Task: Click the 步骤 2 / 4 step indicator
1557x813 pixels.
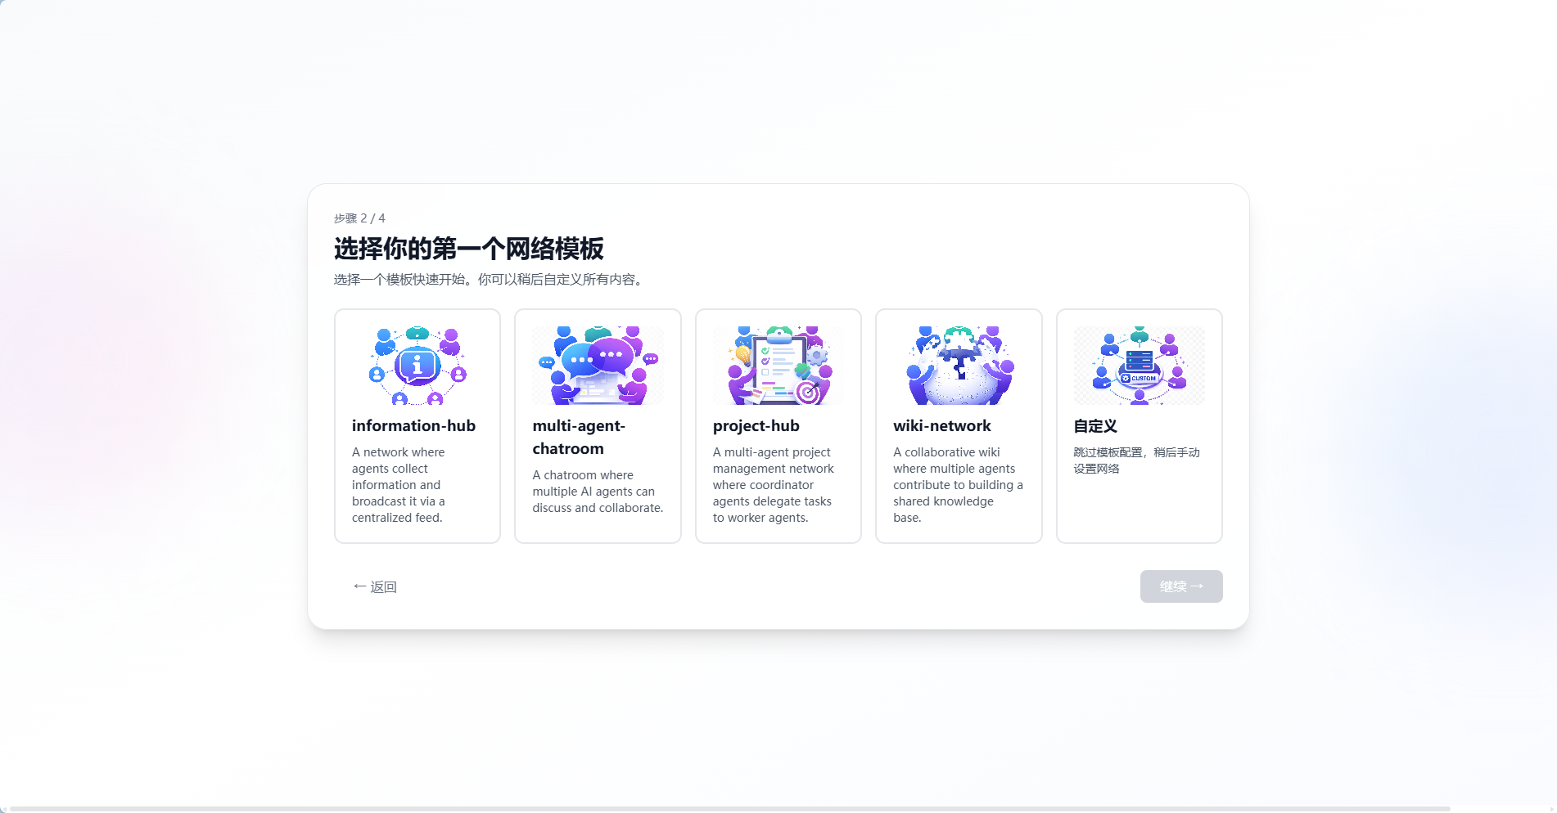Action: click(x=359, y=218)
